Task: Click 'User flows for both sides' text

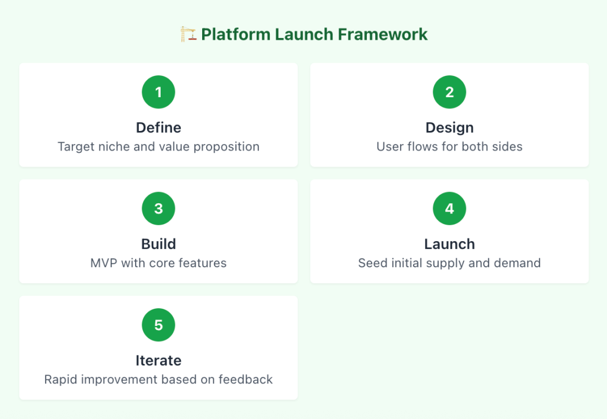Action: tap(449, 146)
